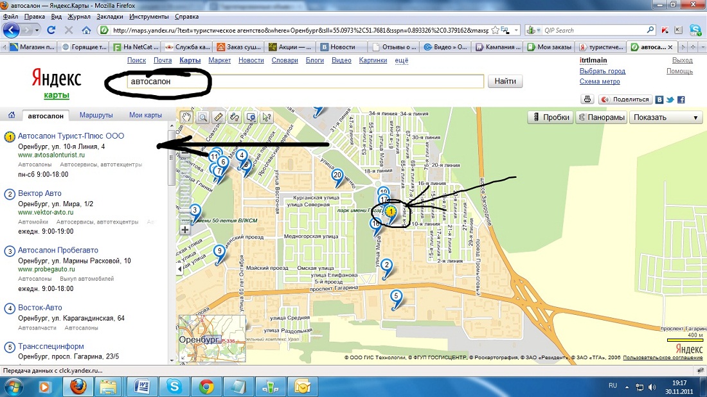Click map marker number 5
707x397 pixels.
[x=396, y=298]
